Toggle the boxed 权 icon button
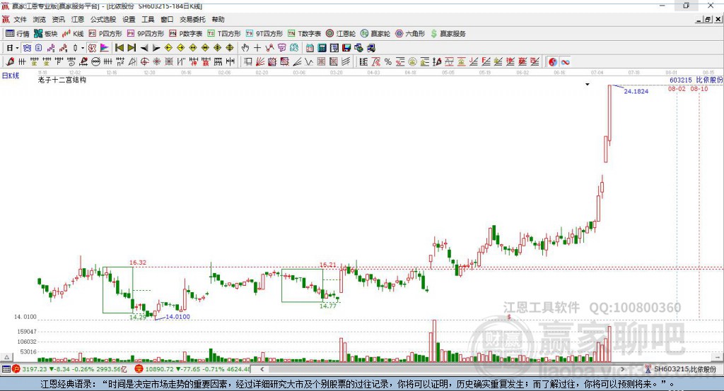Screen dimensions: 724x391 click(92, 47)
